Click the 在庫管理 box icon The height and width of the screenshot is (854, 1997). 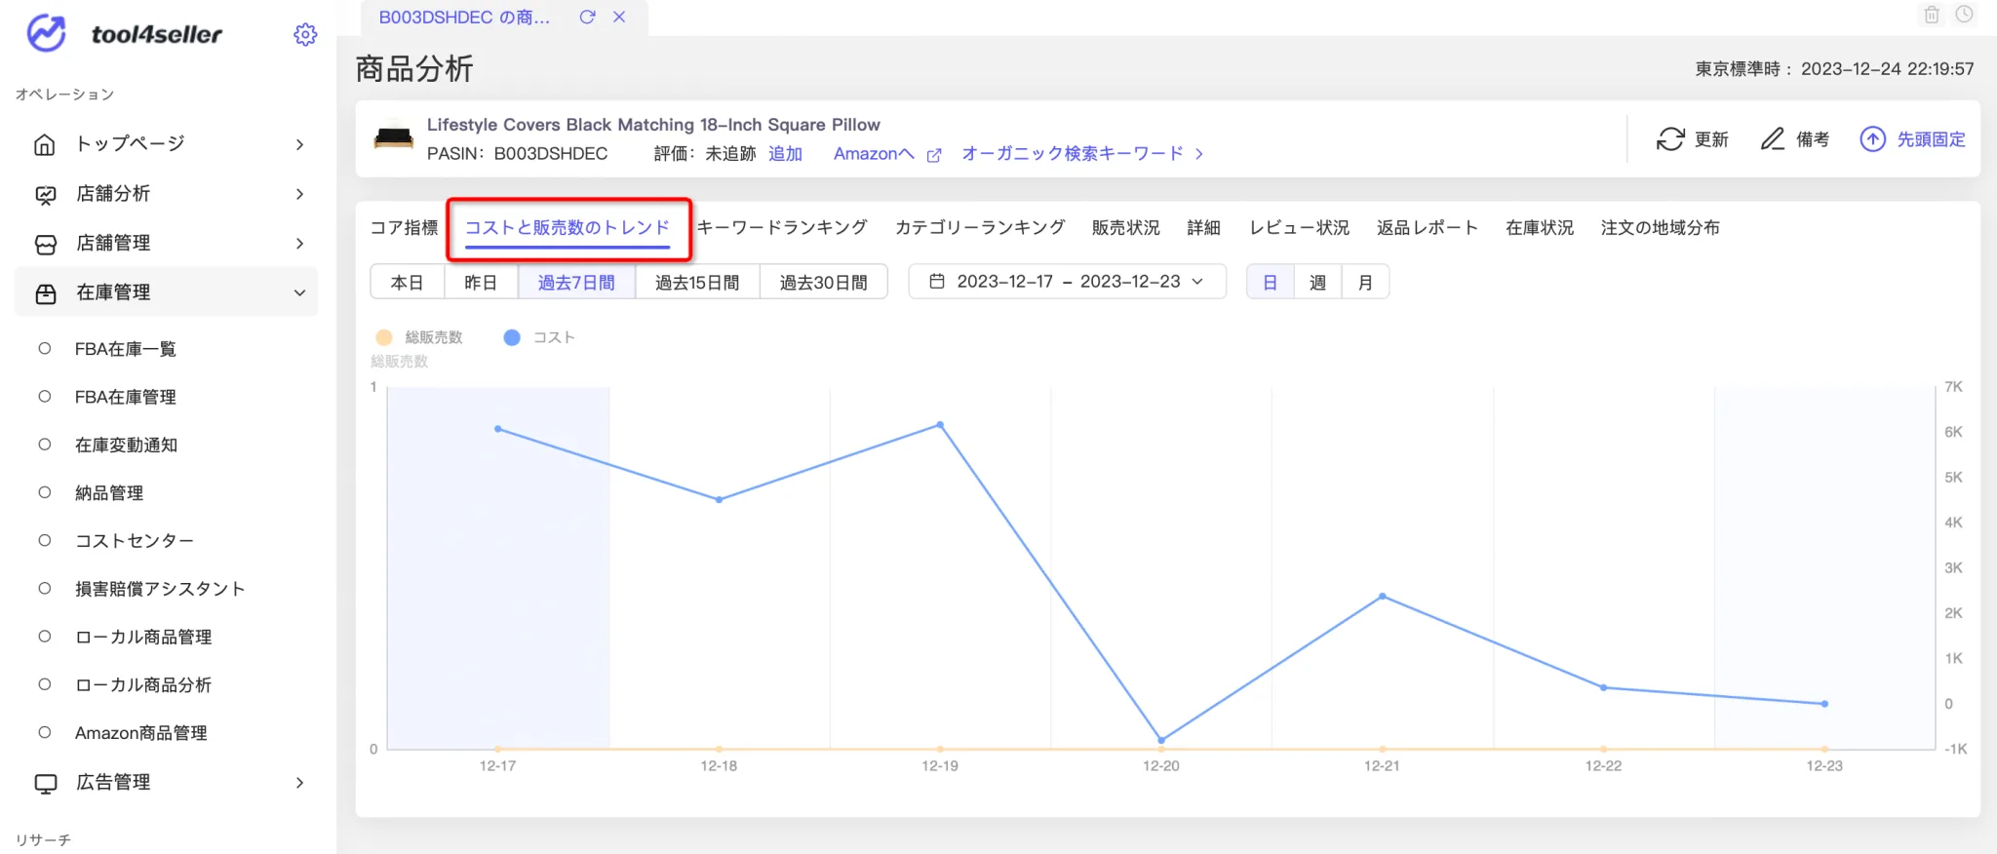[45, 292]
